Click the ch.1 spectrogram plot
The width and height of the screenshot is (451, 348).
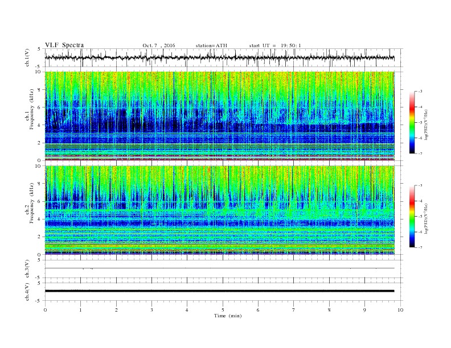(x=220, y=116)
